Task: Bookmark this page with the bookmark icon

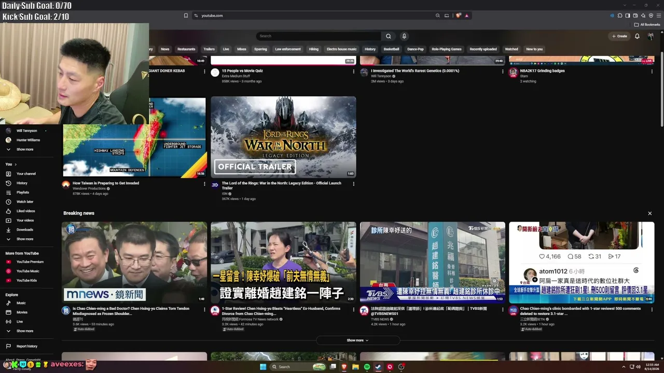Action: pyautogui.click(x=186, y=16)
